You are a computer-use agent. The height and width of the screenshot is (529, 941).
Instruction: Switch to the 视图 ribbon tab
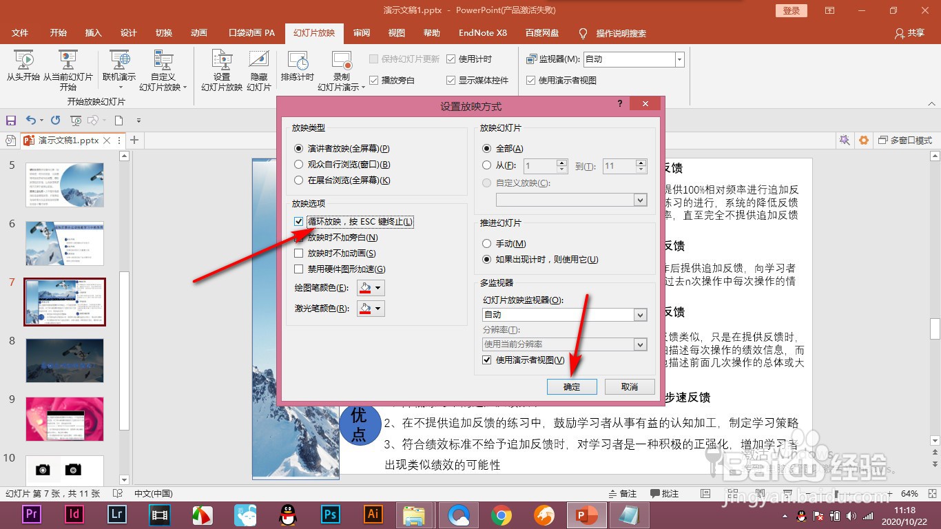(396, 32)
